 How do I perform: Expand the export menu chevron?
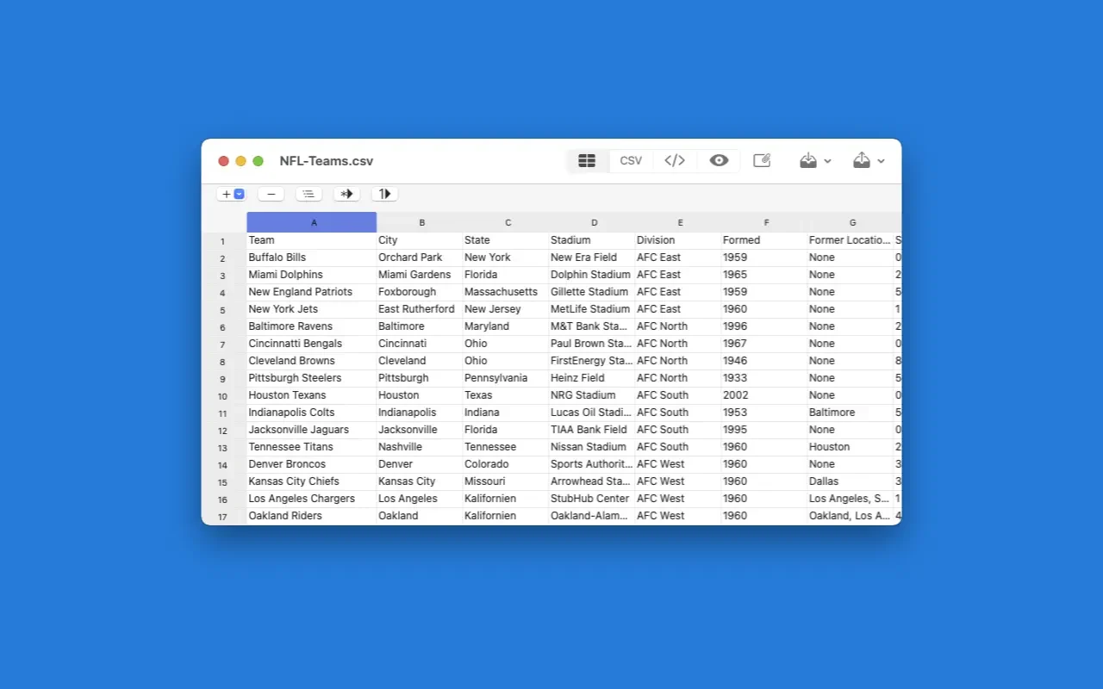point(882,161)
